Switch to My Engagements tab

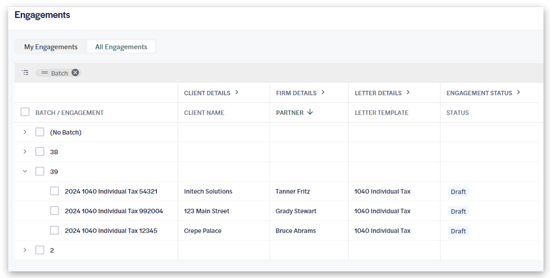(51, 47)
